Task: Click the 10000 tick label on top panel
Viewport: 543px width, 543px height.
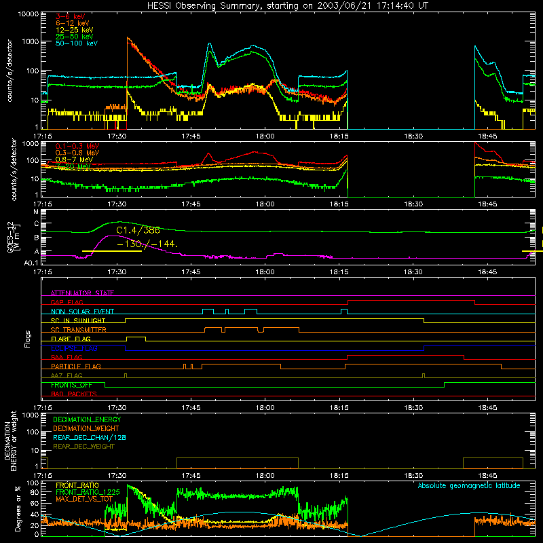Action: (29, 14)
